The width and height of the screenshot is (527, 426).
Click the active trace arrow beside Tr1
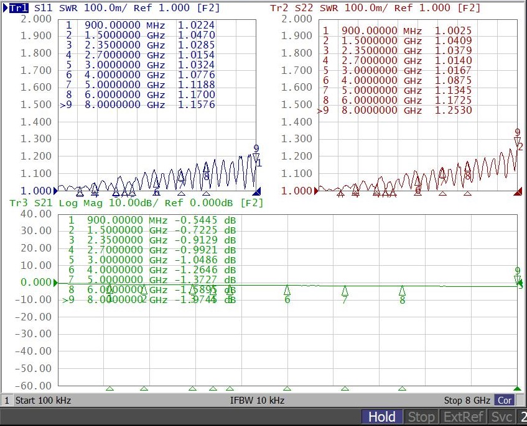pos(6,8)
